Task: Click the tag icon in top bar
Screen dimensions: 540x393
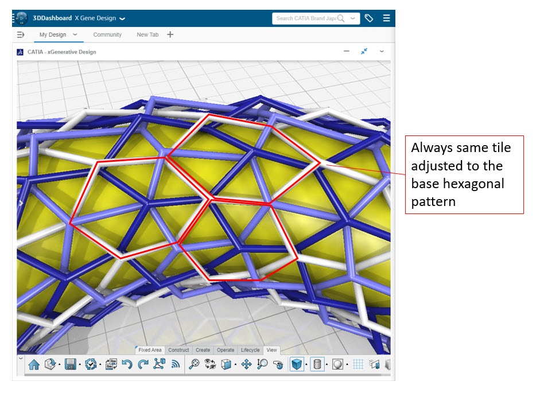Action: tap(369, 18)
